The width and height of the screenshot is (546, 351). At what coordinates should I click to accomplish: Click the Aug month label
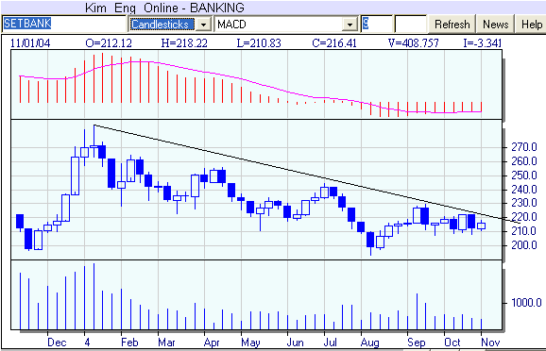pyautogui.click(x=369, y=343)
